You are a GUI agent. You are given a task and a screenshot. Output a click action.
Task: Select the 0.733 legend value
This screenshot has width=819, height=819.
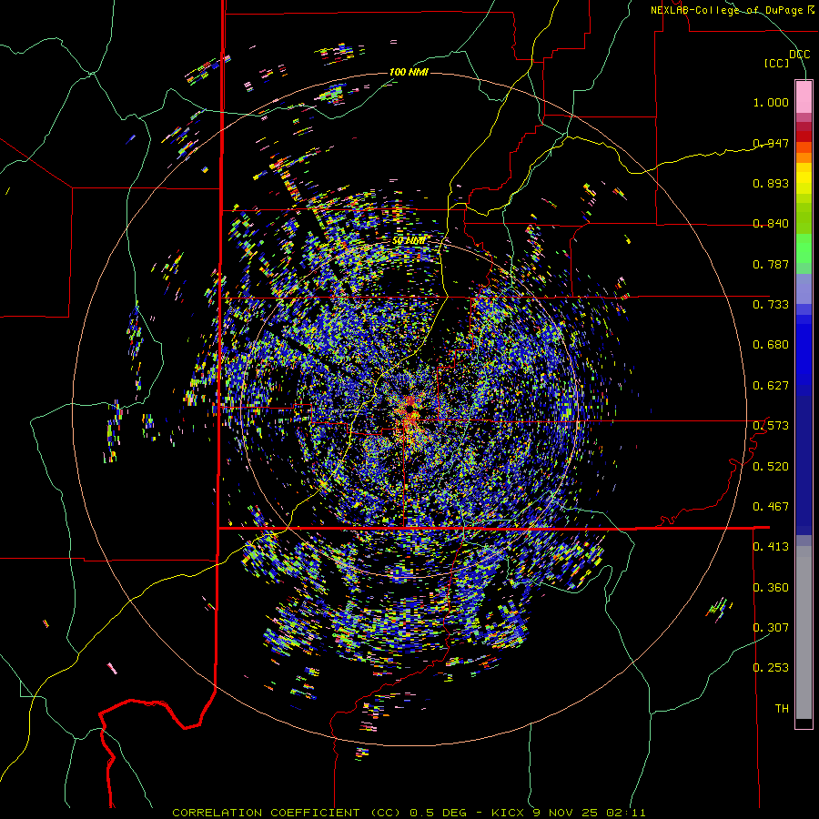(771, 305)
